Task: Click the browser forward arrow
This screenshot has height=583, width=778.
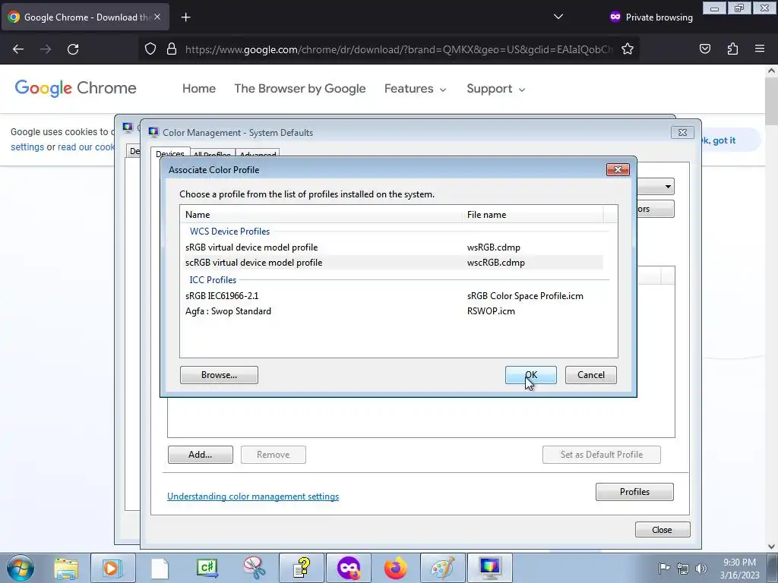Action: pyautogui.click(x=46, y=49)
